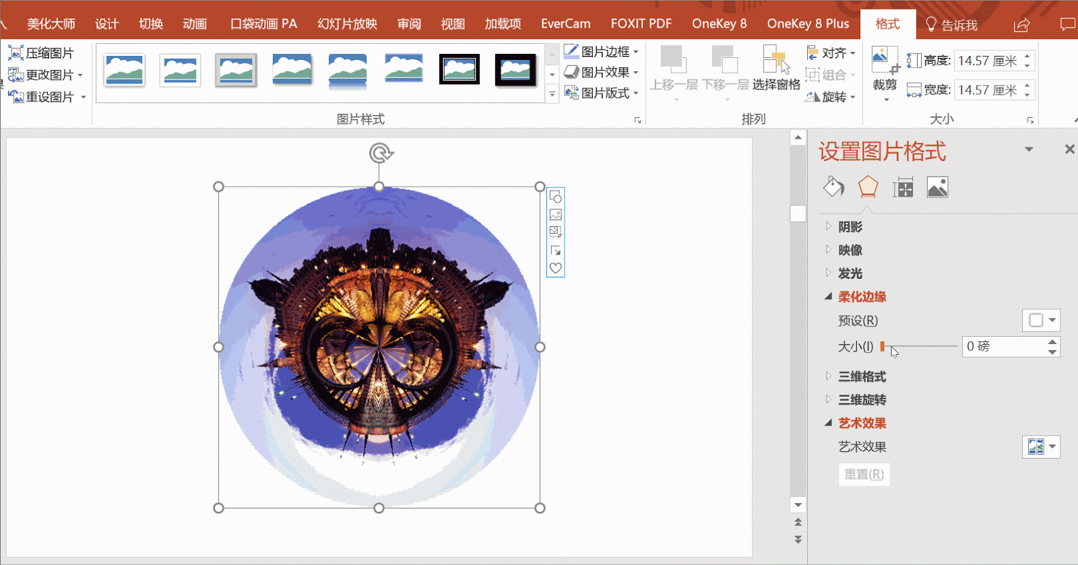Click the 重置(R) button

pyautogui.click(x=864, y=474)
